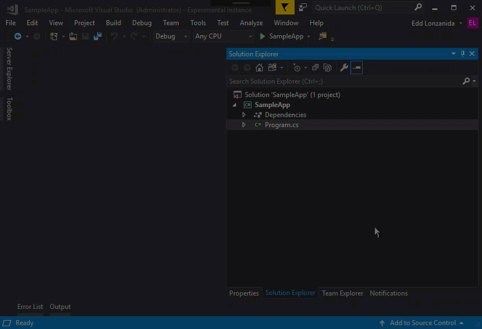Click Collapse All in Solution Explorer toolbar
This screenshot has height=329, width=482.
coord(315,67)
